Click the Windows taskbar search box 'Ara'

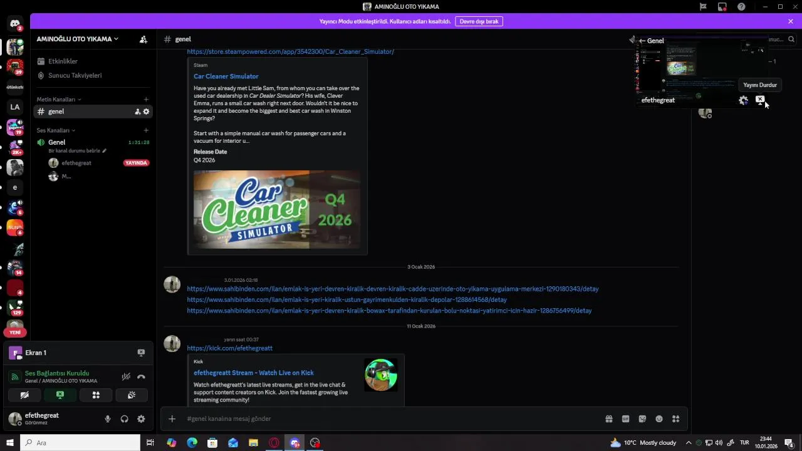pos(80,443)
